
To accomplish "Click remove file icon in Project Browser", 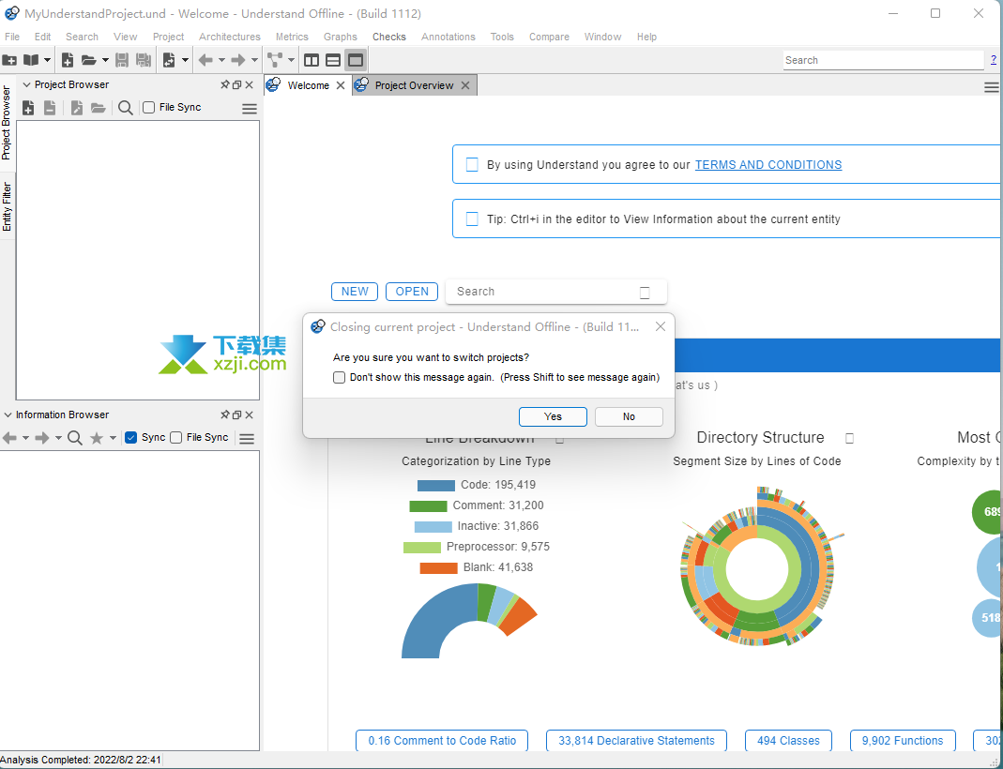I will pos(50,108).
